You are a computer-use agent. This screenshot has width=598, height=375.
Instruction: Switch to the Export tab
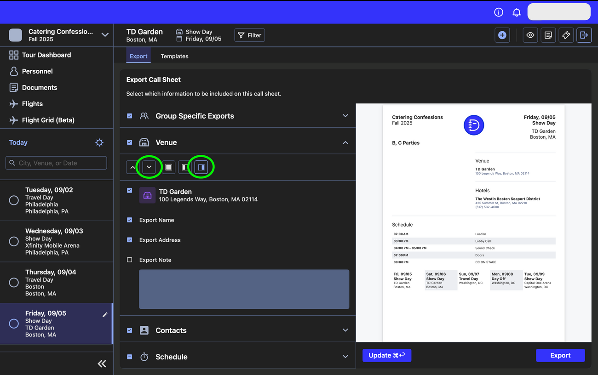[x=138, y=56]
